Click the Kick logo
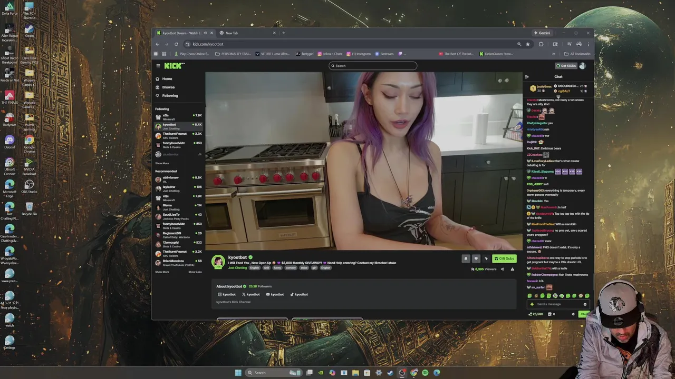This screenshot has width=675, height=379. [174, 66]
